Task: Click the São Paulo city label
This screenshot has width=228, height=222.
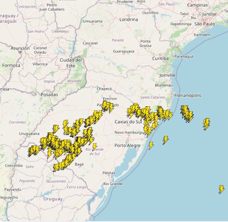Action: 205,24
